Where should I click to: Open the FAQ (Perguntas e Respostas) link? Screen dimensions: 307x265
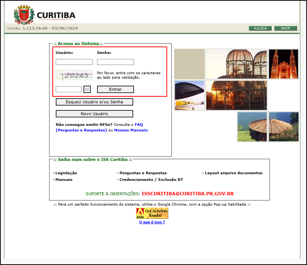click(x=99, y=127)
